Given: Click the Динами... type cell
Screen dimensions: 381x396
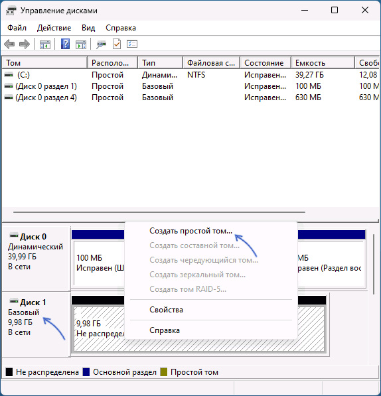Looking at the screenshot, I should click(159, 75).
